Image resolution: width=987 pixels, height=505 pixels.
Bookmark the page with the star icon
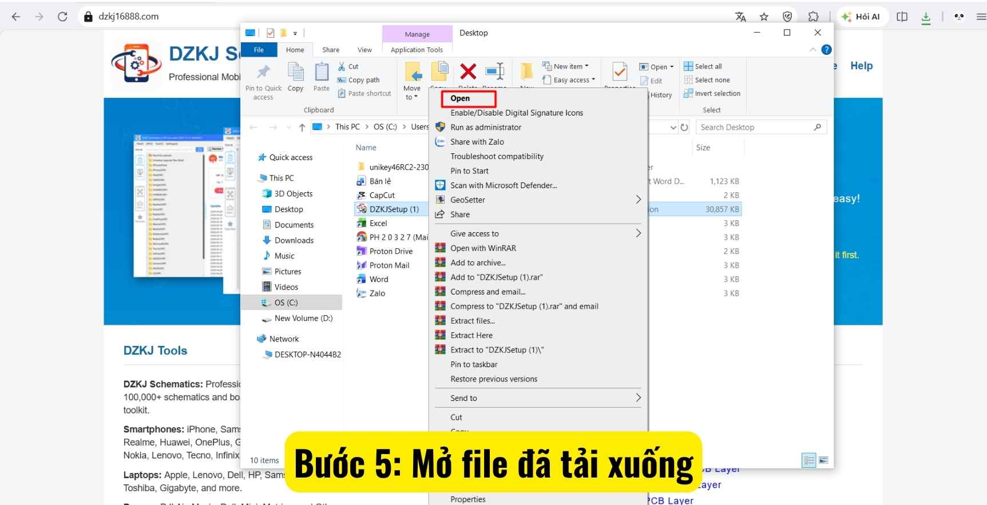(x=764, y=17)
